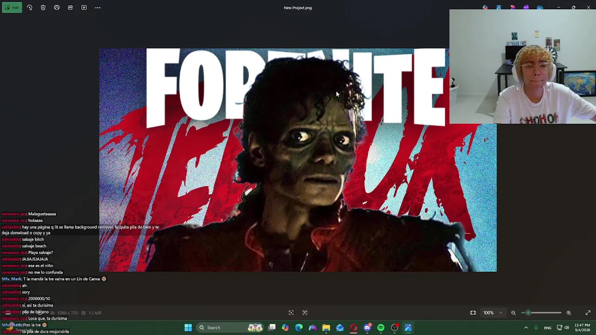Open the Paint app icon in title bar
The image size is (596, 335).
click(499, 7)
